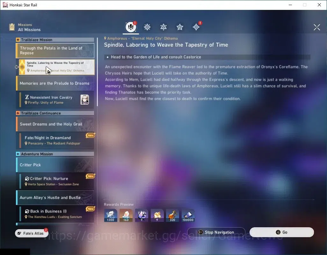This screenshot has width=327, height=255.
Task: Click the icon before Back in Business
Action: point(27,211)
